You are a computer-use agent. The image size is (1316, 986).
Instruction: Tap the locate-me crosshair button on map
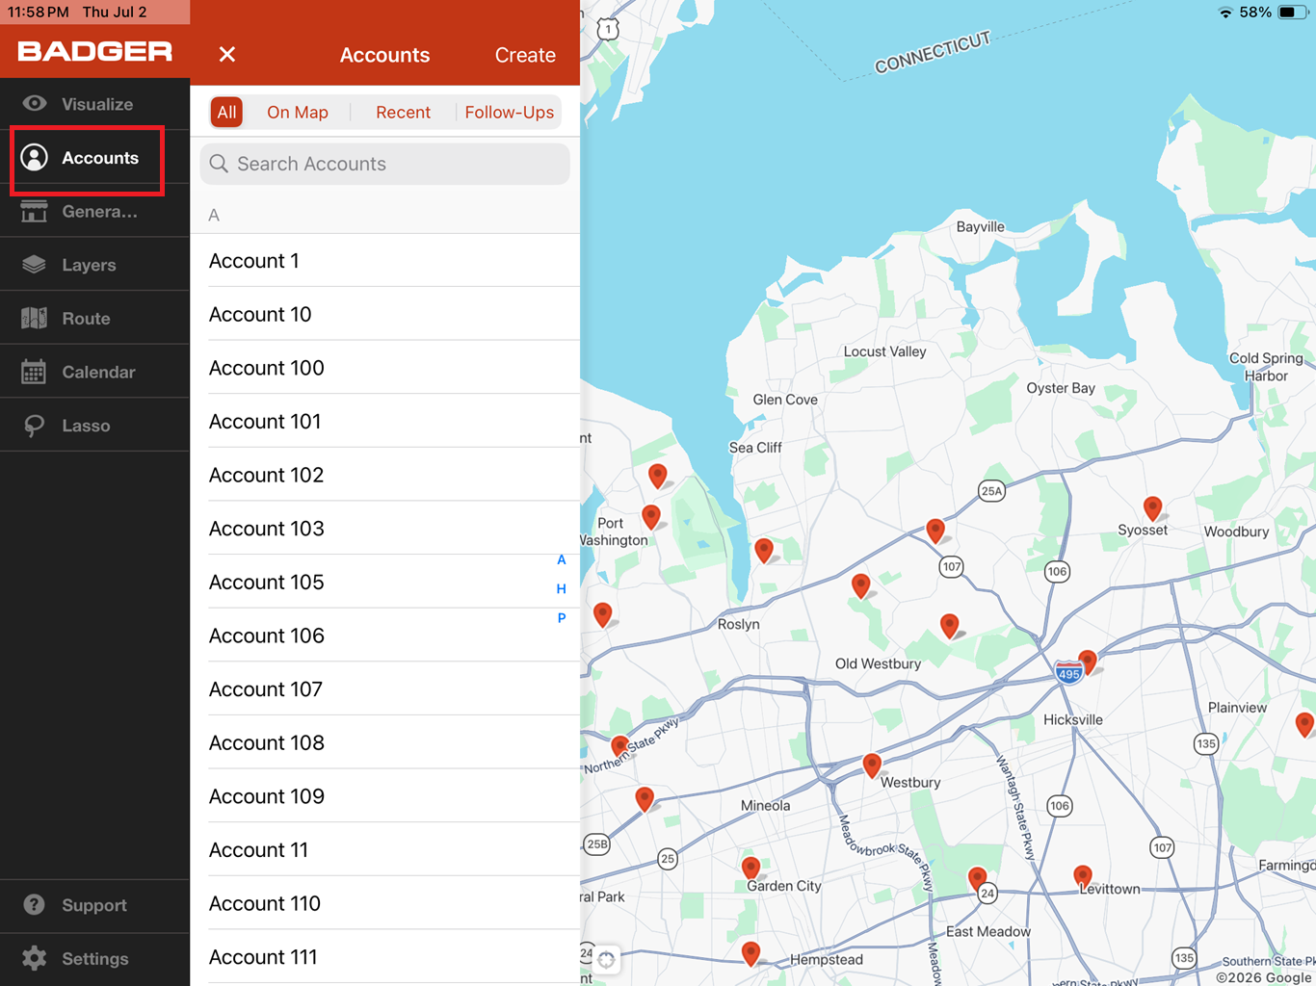[606, 959]
